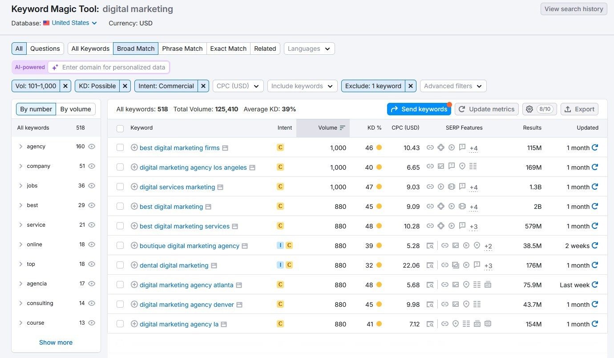Open settings gear to manage table columns
Viewport: 614px width, 358px height.
click(x=529, y=109)
